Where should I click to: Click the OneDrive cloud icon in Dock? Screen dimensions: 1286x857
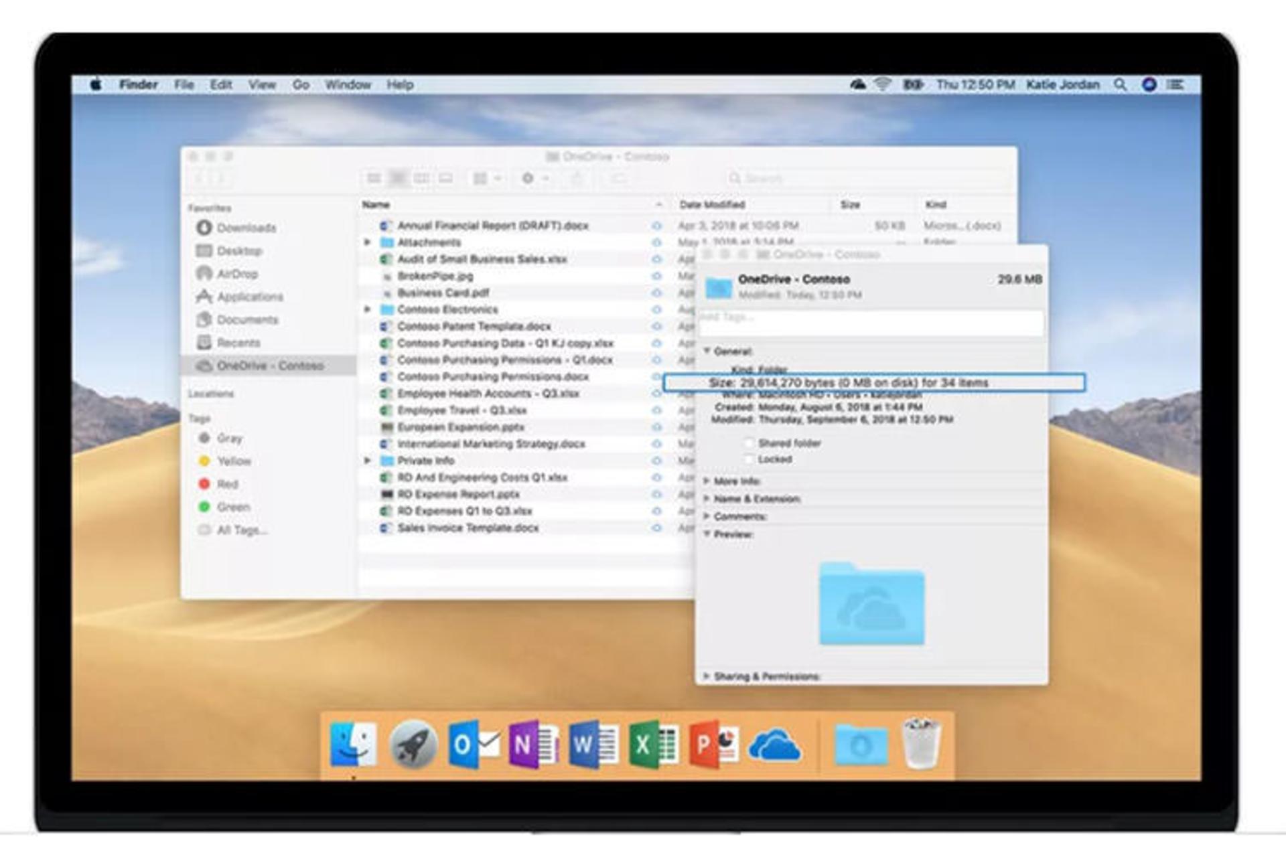[x=774, y=745]
